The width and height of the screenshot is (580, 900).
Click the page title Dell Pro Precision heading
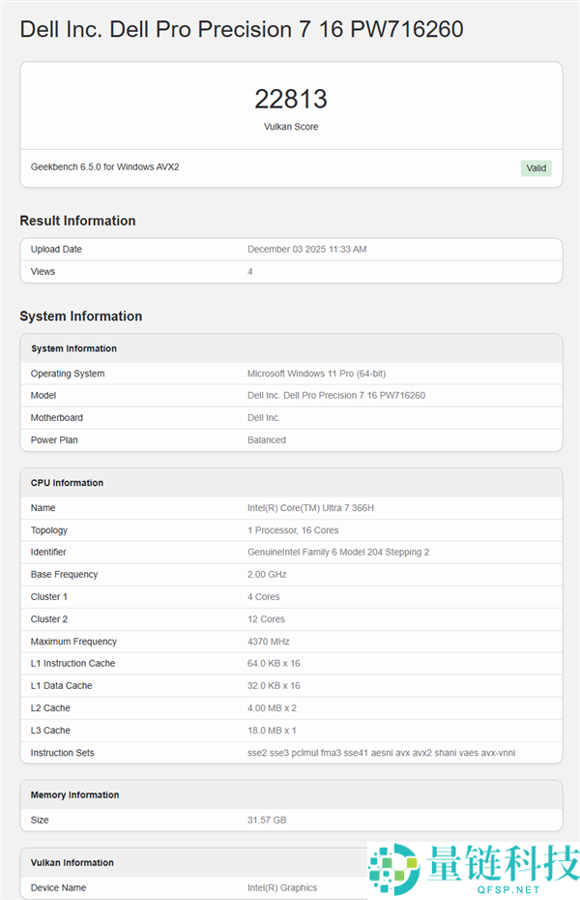pos(242,29)
